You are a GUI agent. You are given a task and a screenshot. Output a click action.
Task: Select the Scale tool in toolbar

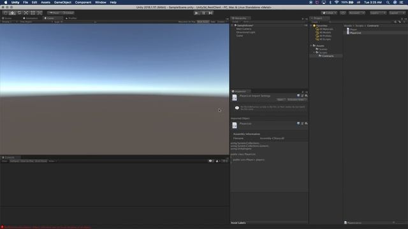(25, 13)
